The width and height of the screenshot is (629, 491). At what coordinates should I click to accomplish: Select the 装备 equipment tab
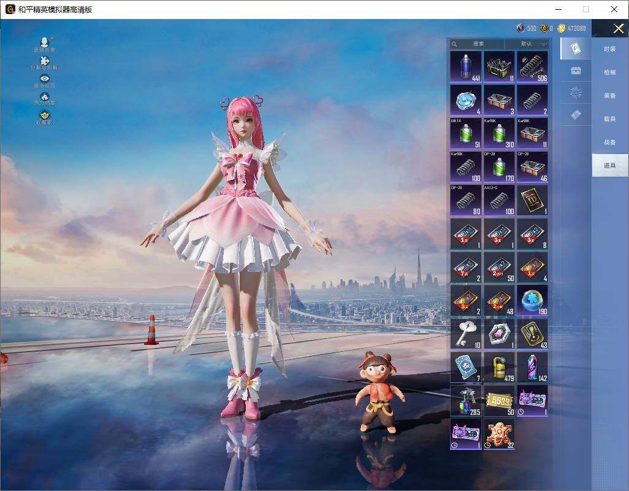[610, 96]
